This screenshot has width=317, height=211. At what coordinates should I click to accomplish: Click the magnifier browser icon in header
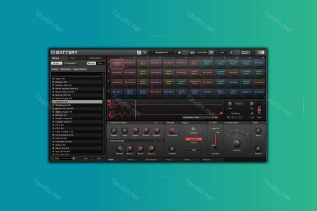click(139, 53)
